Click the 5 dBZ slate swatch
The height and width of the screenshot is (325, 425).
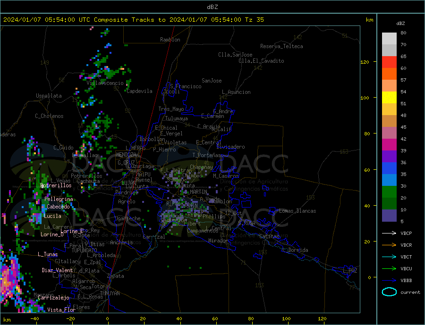[x=389, y=216]
